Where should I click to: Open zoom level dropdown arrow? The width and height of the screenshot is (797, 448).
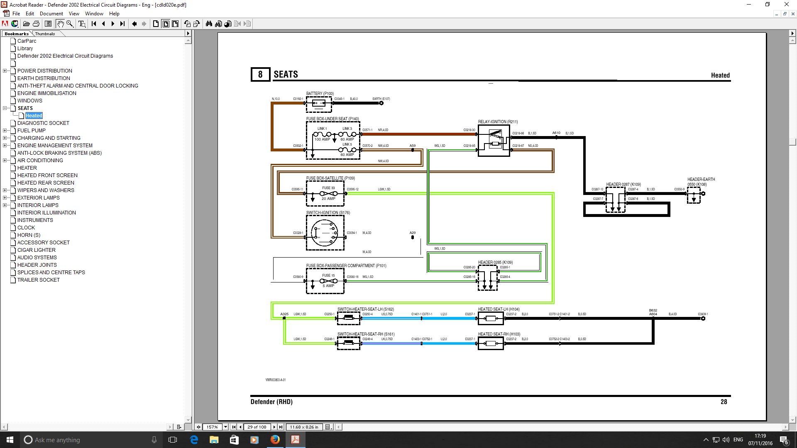pyautogui.click(x=225, y=427)
